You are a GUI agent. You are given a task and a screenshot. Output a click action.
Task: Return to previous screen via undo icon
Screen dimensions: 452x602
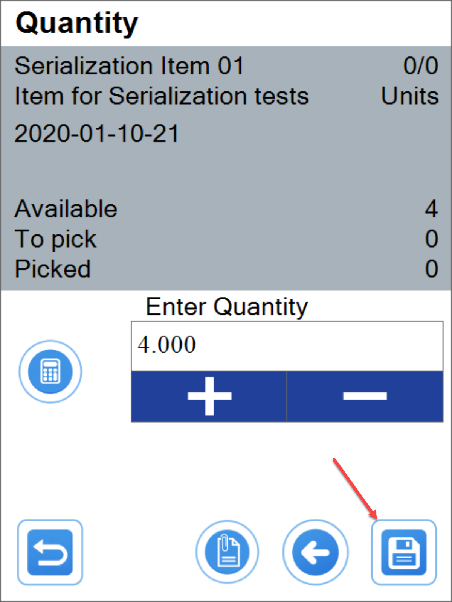point(49,551)
